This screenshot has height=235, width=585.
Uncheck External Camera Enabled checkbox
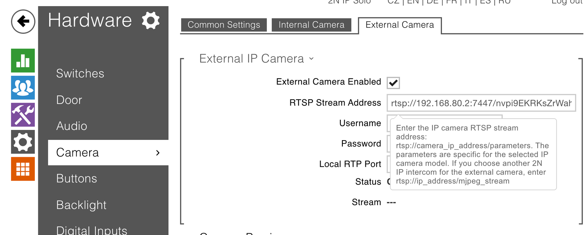393,83
